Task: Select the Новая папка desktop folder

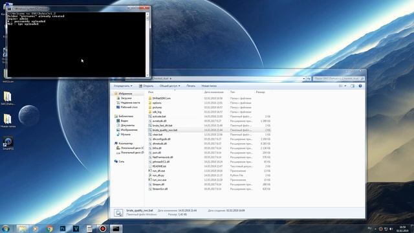Action: click(x=8, y=121)
